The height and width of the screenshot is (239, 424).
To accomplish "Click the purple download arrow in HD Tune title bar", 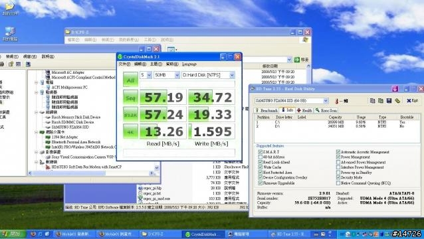I will tap(395, 88).
